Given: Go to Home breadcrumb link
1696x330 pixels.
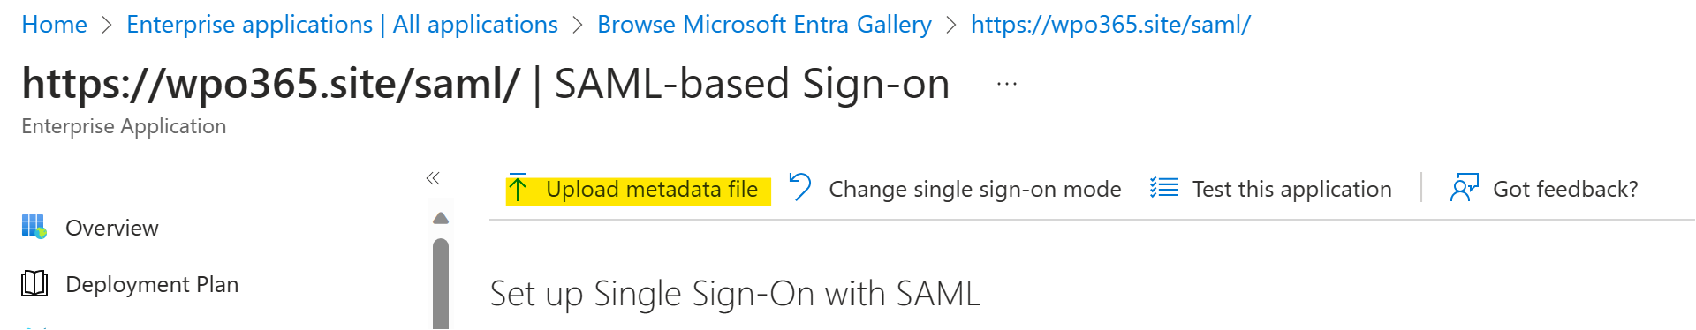Looking at the screenshot, I should coord(54,25).
